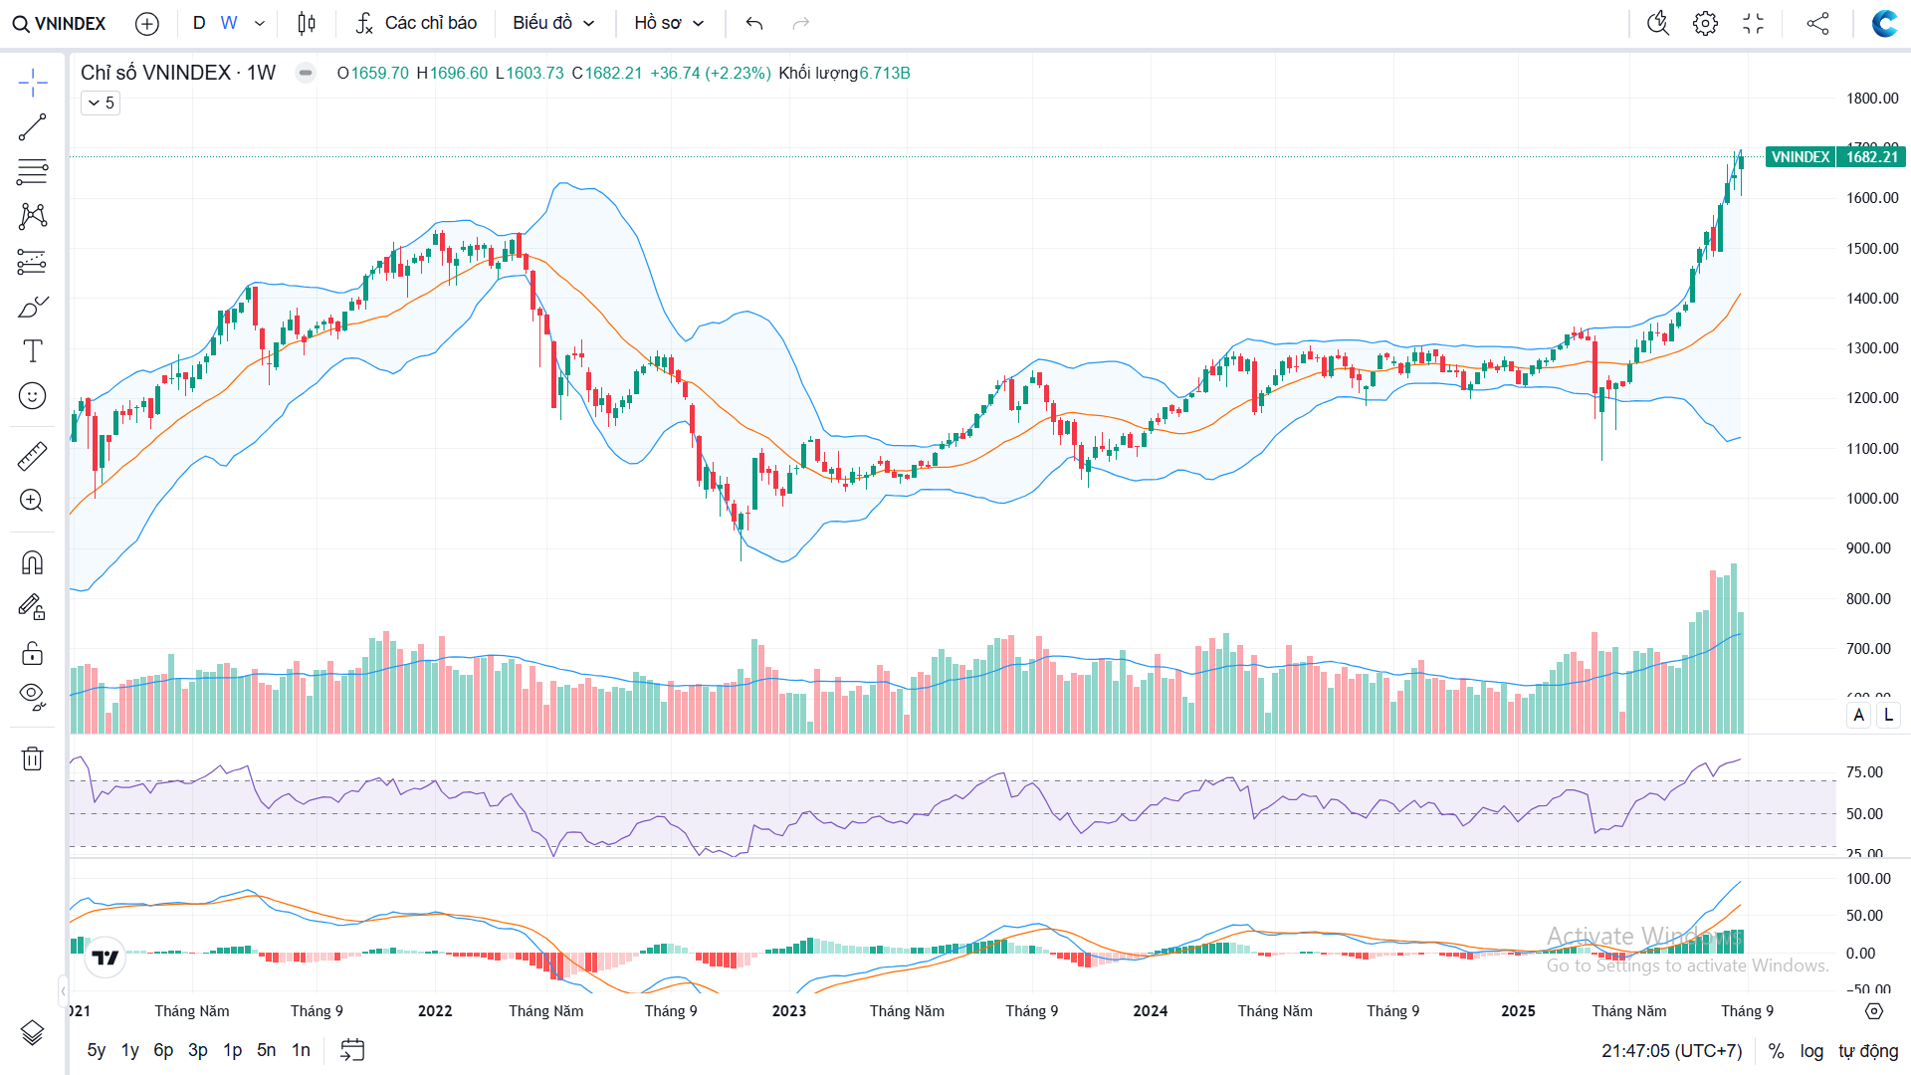Switch to the daily D timeframe

coord(199,23)
